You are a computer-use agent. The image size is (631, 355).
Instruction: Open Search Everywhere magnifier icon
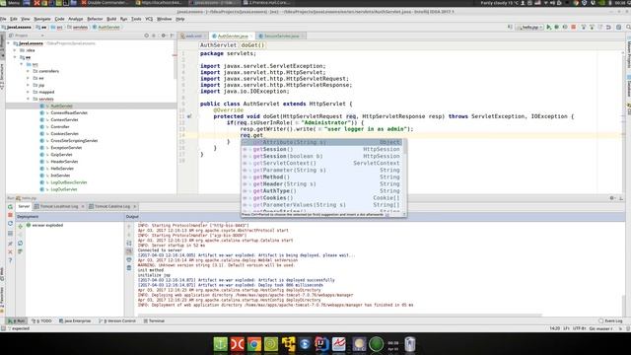pos(628,28)
